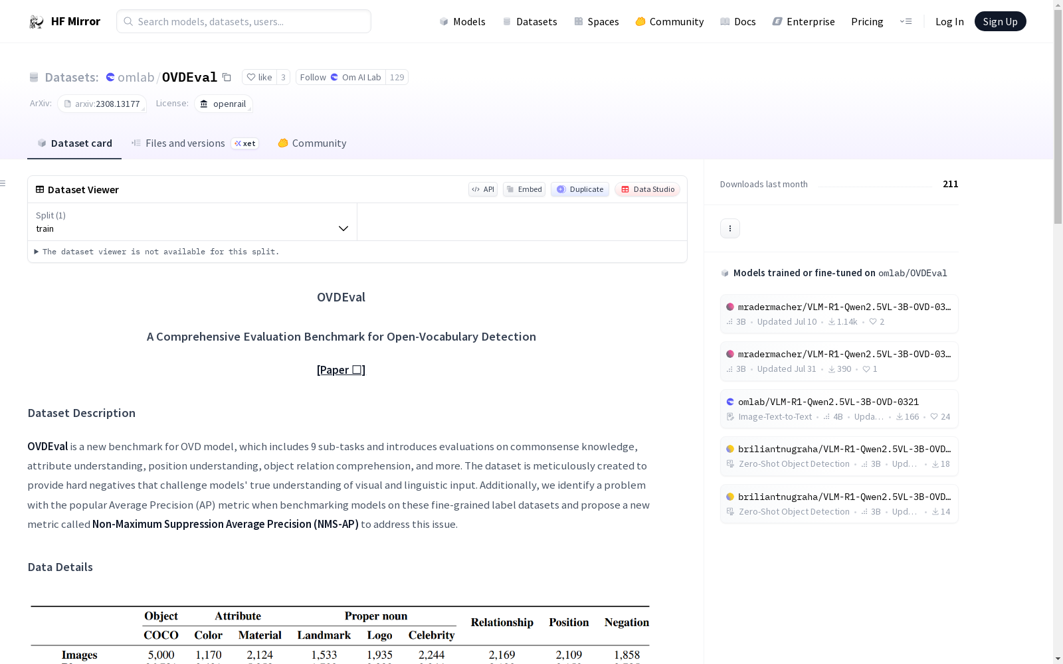
Task: Click the Dataset Description heading
Action: pyautogui.click(x=82, y=413)
